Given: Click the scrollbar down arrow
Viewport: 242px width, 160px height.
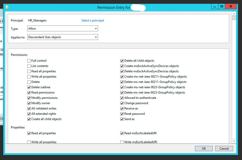Looking at the screenshot, I should point(234,141).
